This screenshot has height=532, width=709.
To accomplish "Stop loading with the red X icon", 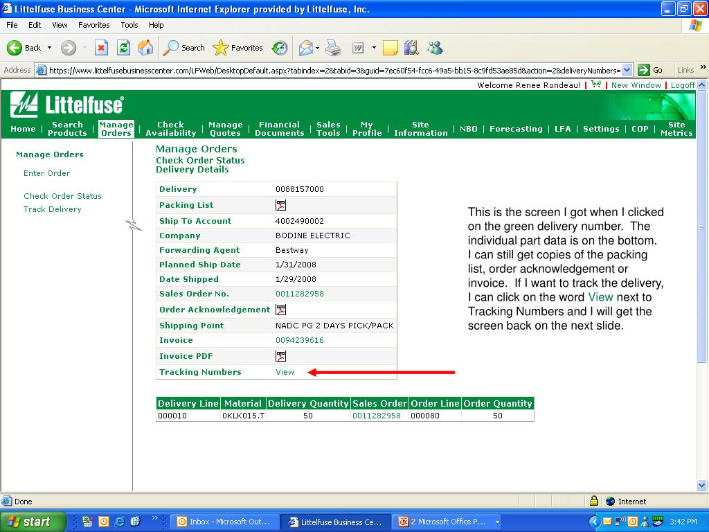I will point(101,48).
